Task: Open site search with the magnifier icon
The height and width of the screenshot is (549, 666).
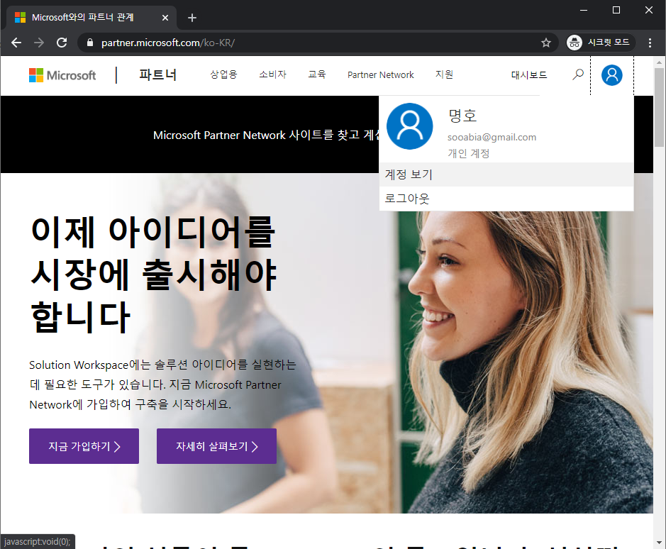Action: pos(577,74)
